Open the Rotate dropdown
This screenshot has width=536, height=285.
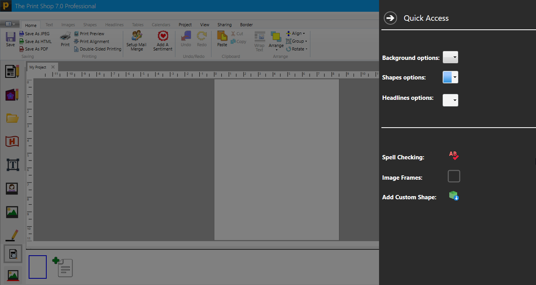[296, 49]
